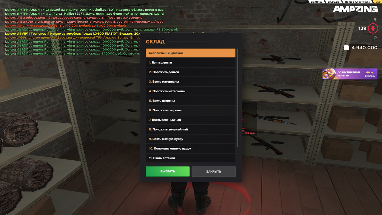Click the small icon below health counter
Viewport: 382px width, 215px height.
pos(375,38)
